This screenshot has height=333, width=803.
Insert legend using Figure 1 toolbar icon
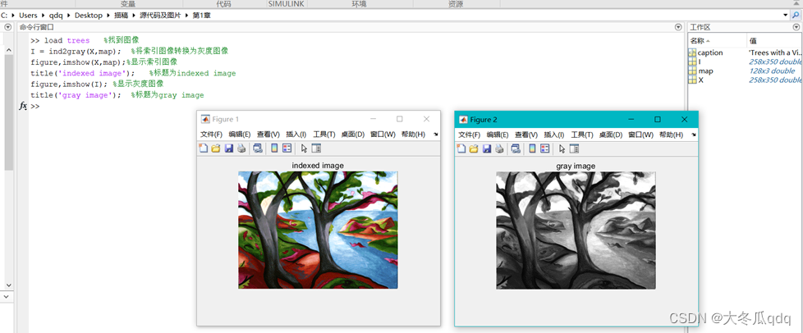pos(287,148)
